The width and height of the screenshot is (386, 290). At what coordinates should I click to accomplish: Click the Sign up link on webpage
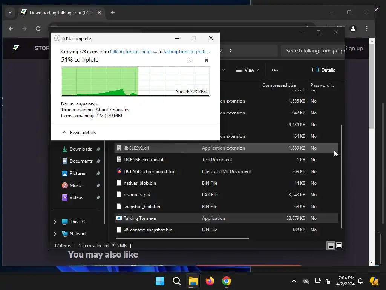(354, 48)
